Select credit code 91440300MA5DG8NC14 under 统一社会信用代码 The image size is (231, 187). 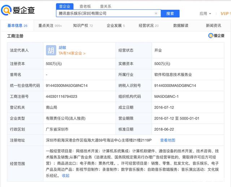66,86
